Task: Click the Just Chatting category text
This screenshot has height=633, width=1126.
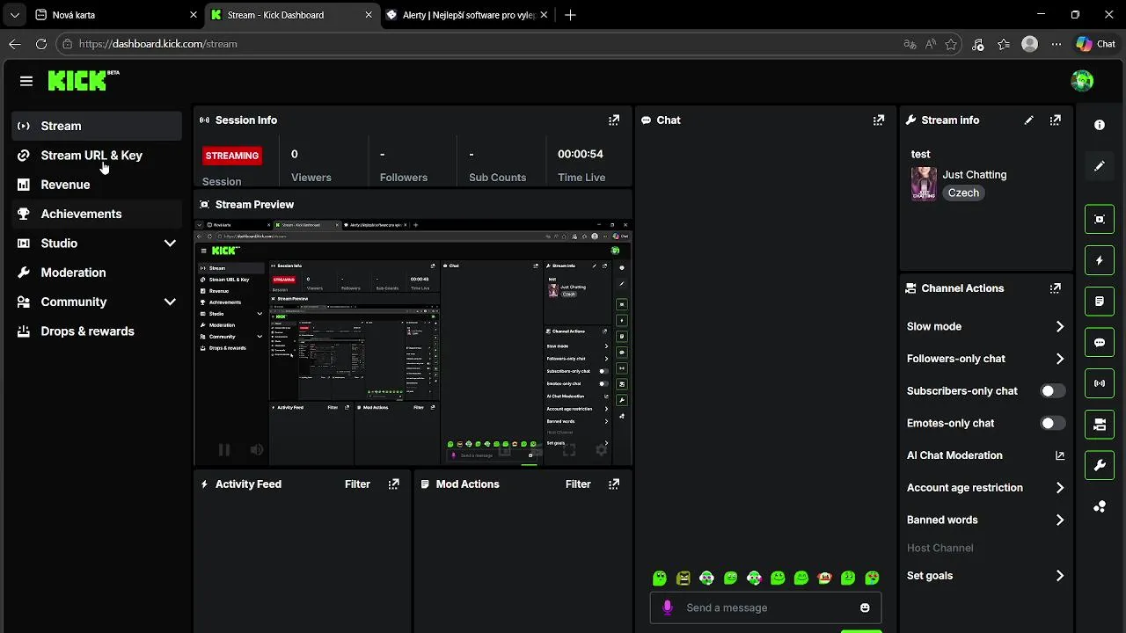Action: [x=975, y=175]
